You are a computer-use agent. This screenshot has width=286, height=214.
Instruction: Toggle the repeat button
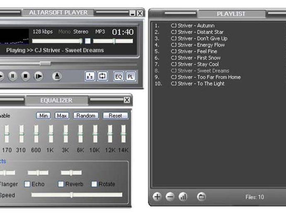[102, 76]
